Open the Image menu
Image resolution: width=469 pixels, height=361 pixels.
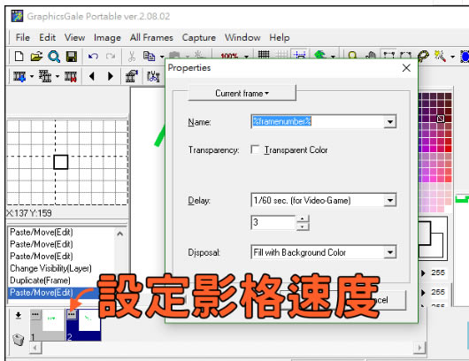(x=107, y=38)
